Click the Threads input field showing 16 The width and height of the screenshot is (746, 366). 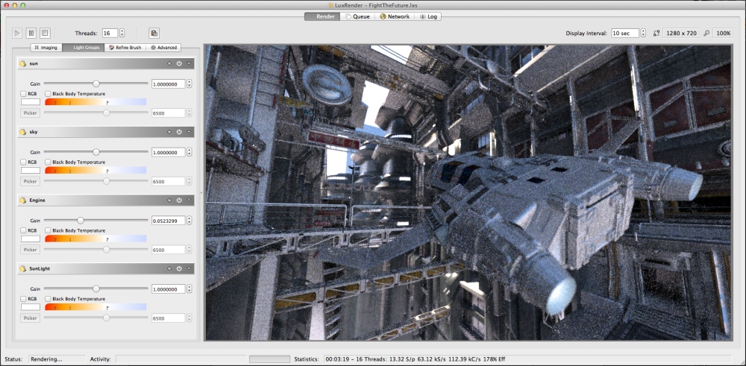110,34
